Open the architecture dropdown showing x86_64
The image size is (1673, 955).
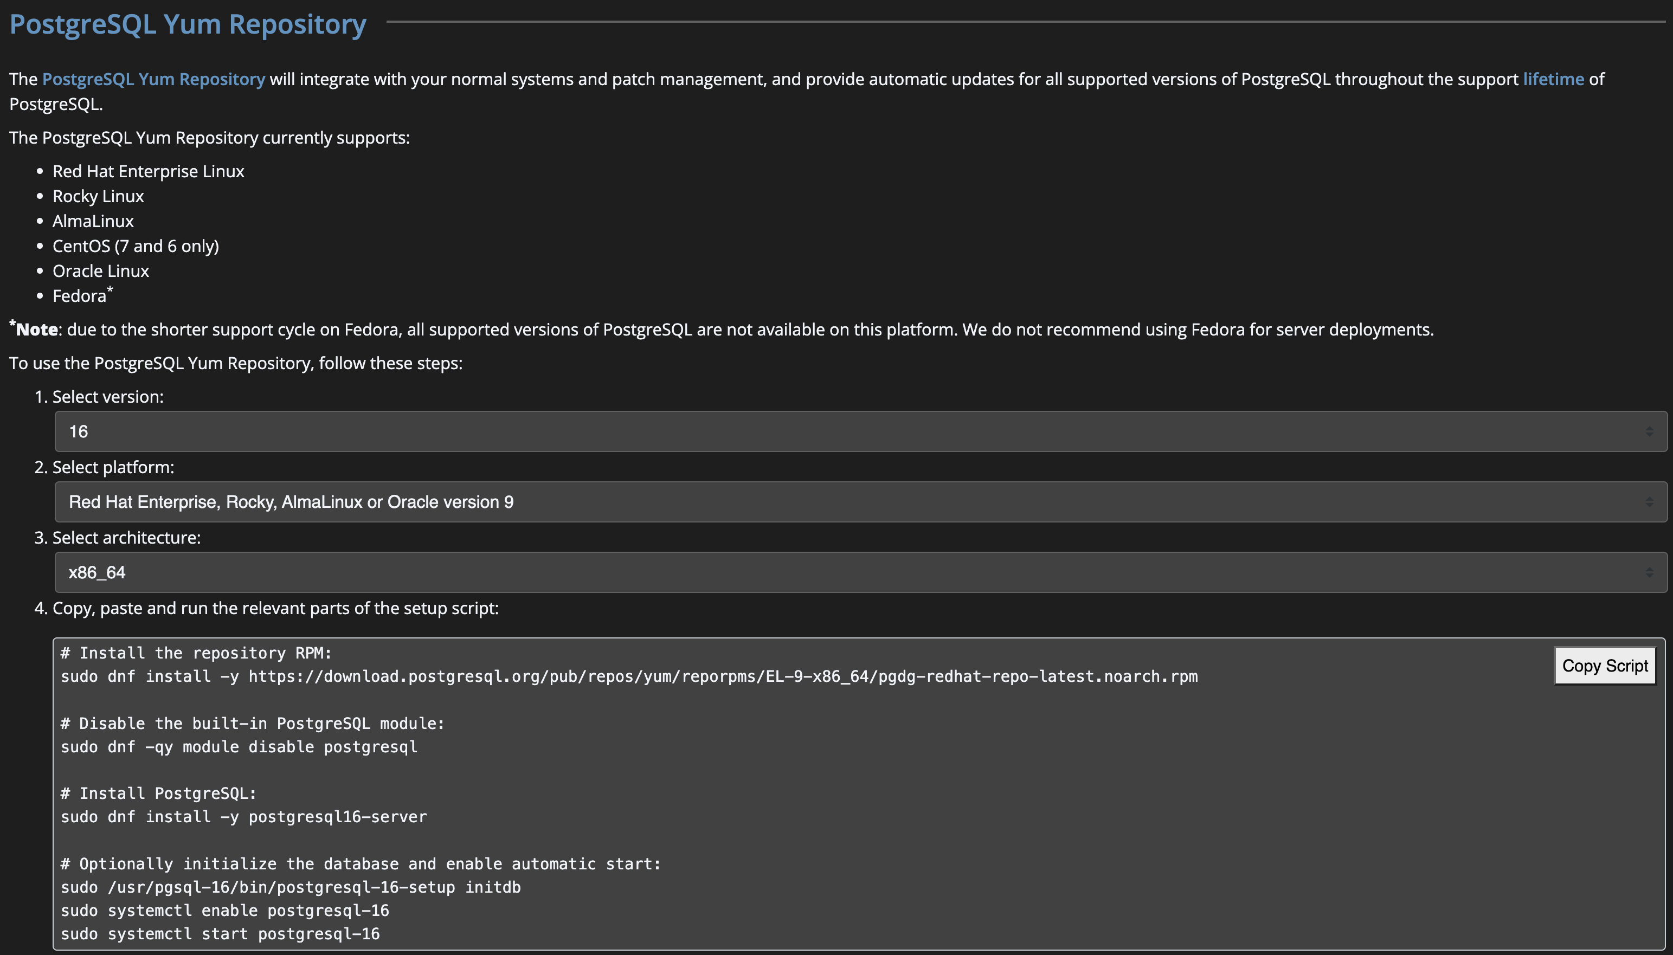coord(853,572)
